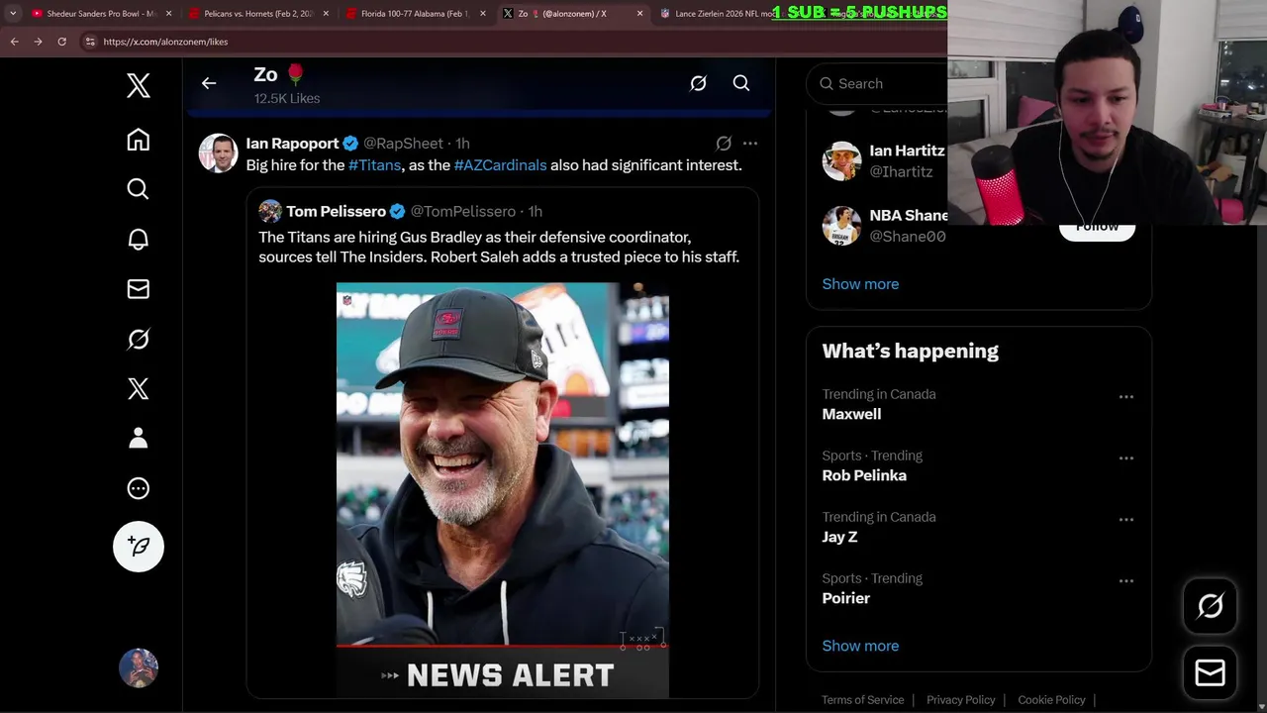
Task: Open Ian Rapoport's avatar
Action: (x=219, y=153)
